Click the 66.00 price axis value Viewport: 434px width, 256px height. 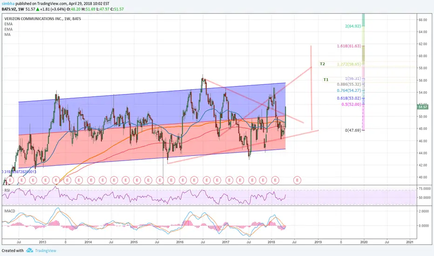point(422,20)
